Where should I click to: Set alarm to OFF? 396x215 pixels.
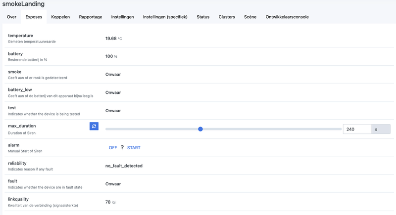coord(113,148)
